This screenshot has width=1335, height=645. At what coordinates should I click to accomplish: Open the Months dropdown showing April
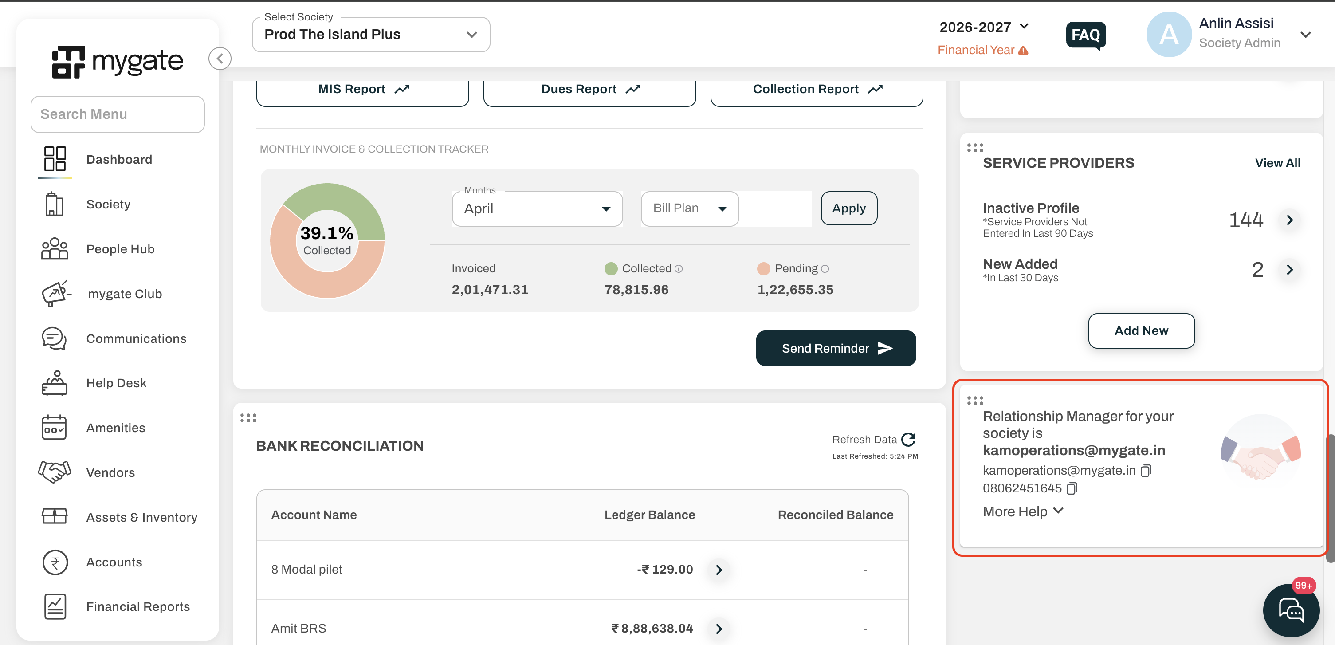(538, 208)
